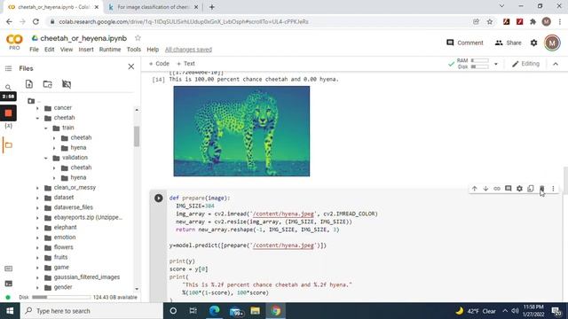The image size is (568, 319).
Task: Open the Edit menu
Action: (x=50, y=50)
